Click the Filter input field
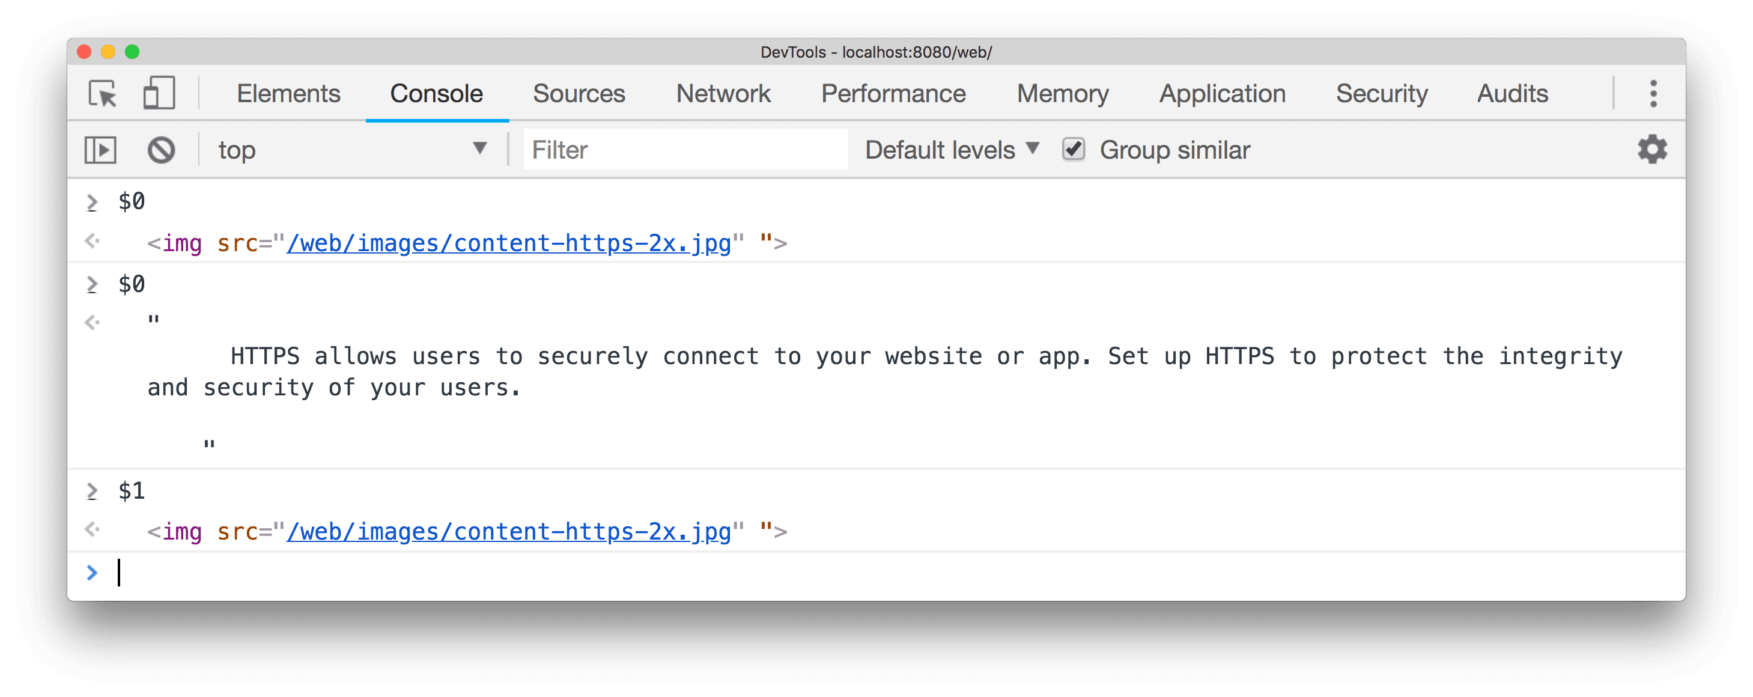This screenshot has width=1753, height=697. point(682,150)
